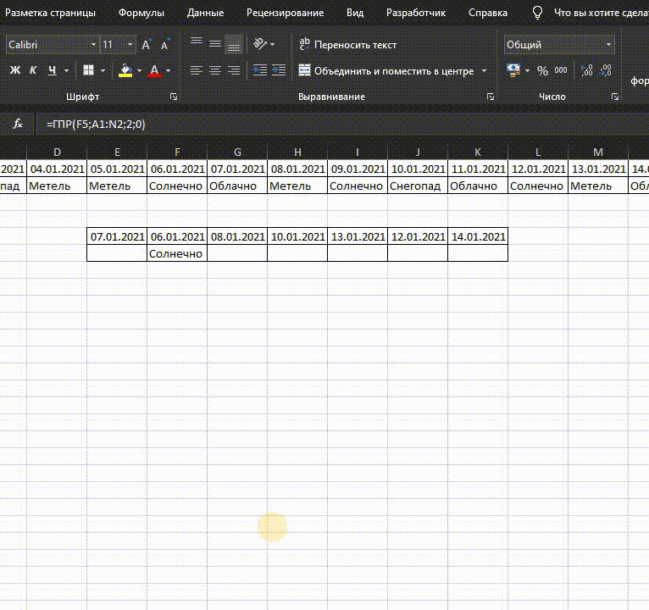Select column H header
649x610 pixels.
click(x=297, y=152)
